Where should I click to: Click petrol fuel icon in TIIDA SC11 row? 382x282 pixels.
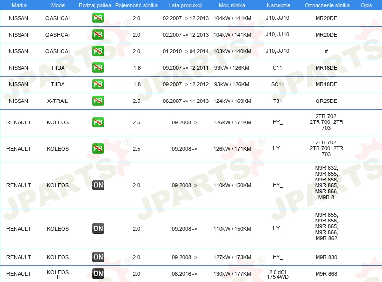[x=98, y=84]
